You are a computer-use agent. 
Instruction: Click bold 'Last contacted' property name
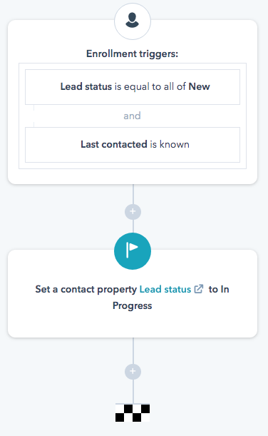point(114,144)
